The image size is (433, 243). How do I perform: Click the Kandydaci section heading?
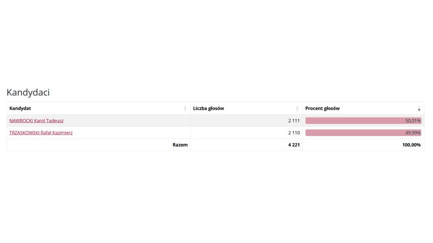point(28,93)
